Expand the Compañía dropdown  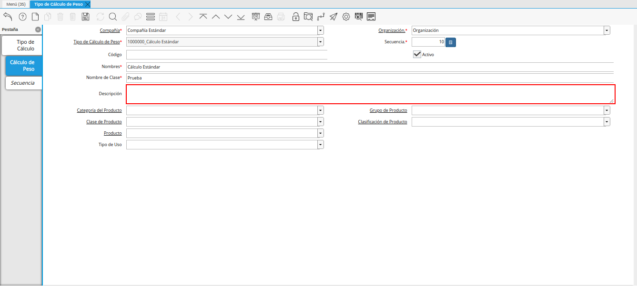(x=321, y=30)
